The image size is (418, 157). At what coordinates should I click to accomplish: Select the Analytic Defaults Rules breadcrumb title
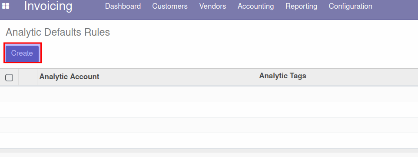[x=58, y=32]
